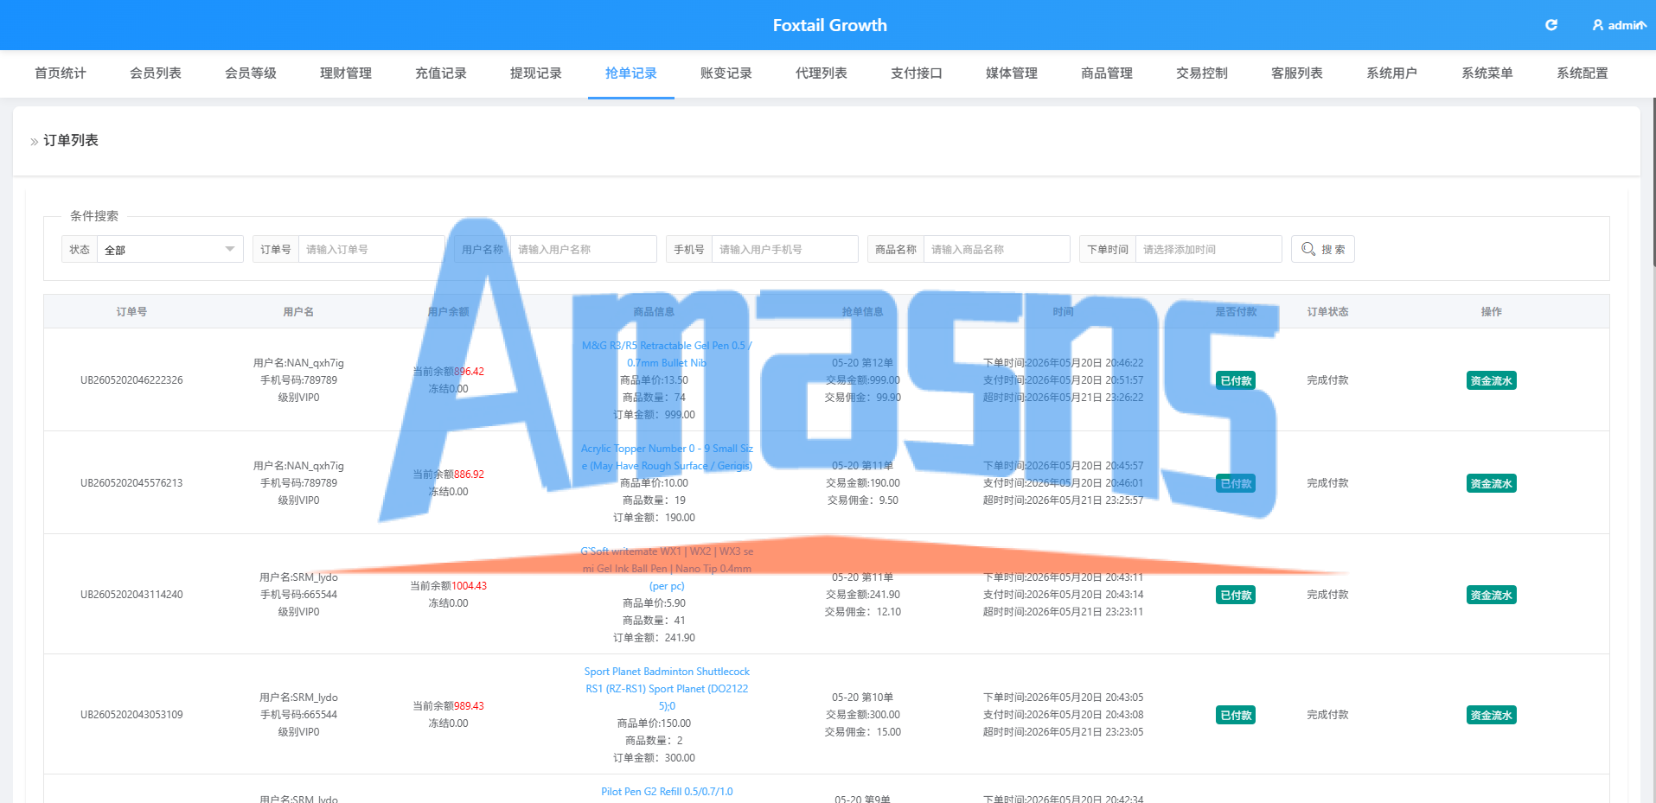Image resolution: width=1656 pixels, height=803 pixels.
Task: Open 理财管理 tab
Action: (x=346, y=73)
